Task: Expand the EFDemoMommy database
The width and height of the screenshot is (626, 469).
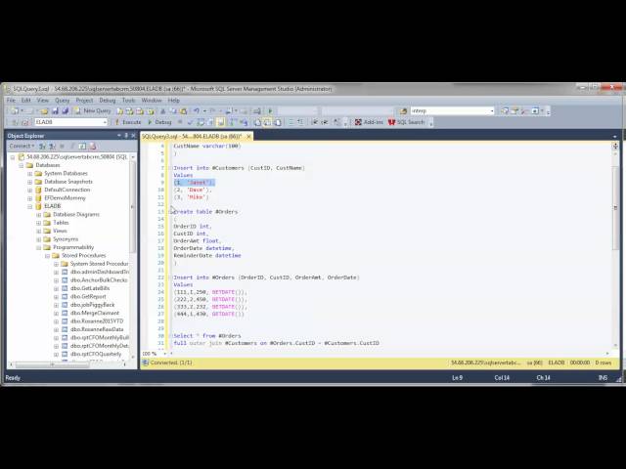Action: click(x=30, y=197)
